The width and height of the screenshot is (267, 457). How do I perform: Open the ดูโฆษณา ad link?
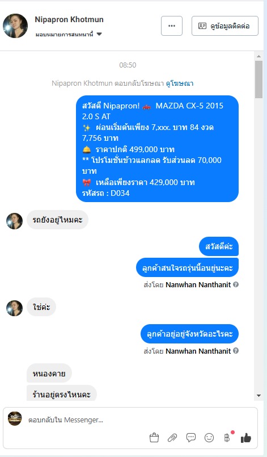[x=180, y=83]
